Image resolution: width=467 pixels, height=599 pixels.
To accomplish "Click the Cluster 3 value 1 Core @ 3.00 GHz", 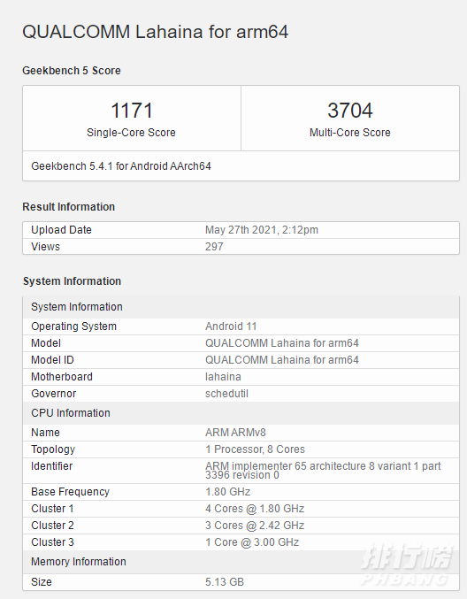I will click(252, 542).
